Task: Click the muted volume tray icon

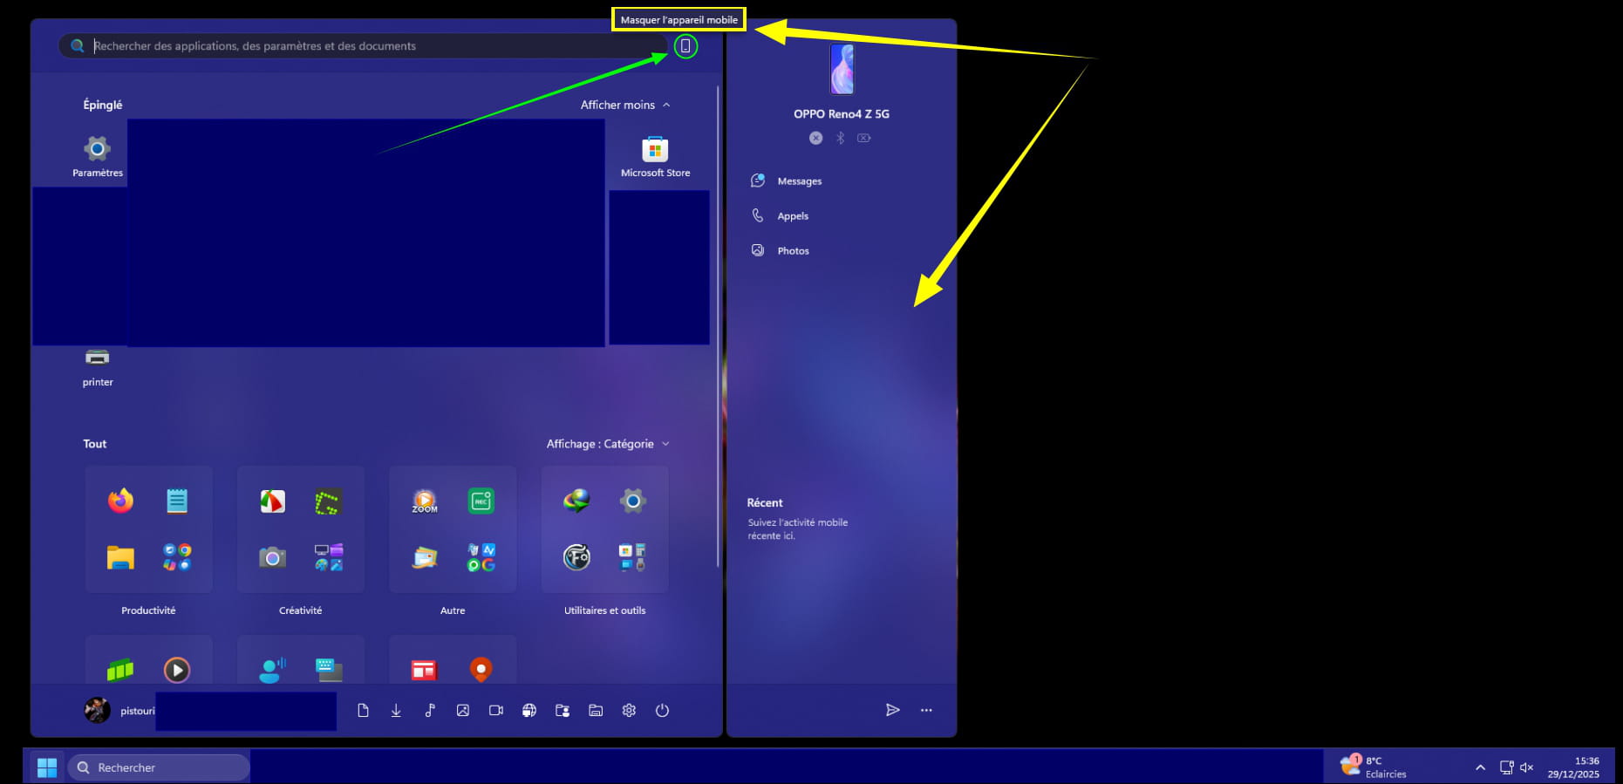Action: 1526,767
